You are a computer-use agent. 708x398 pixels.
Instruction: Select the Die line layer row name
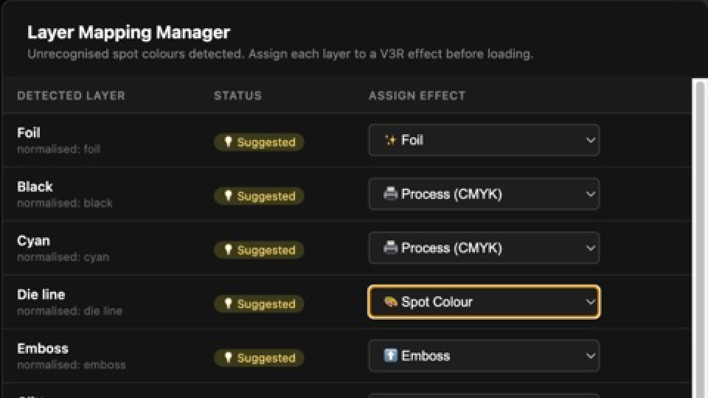click(41, 295)
